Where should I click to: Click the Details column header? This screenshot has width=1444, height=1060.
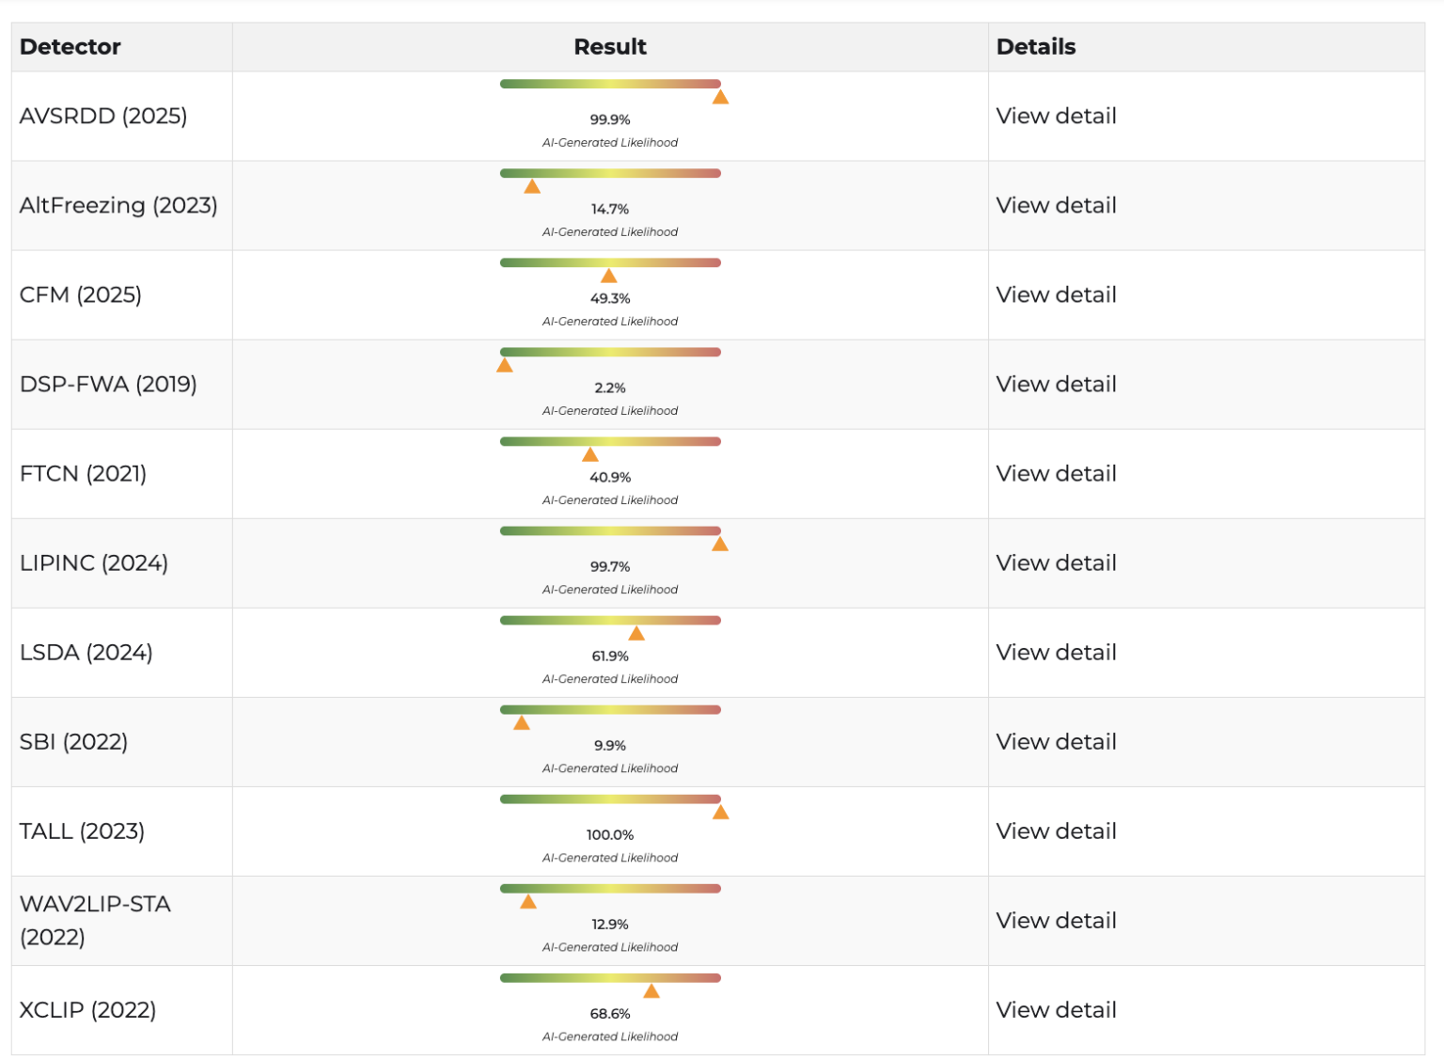click(1036, 47)
